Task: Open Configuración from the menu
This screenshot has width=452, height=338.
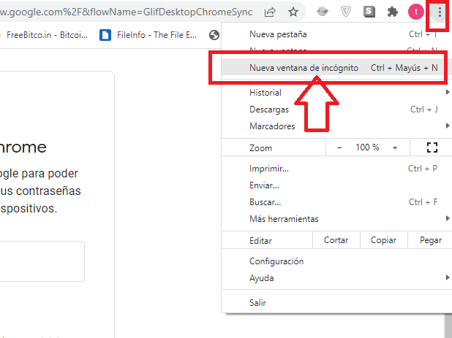Action: [x=336, y=261]
